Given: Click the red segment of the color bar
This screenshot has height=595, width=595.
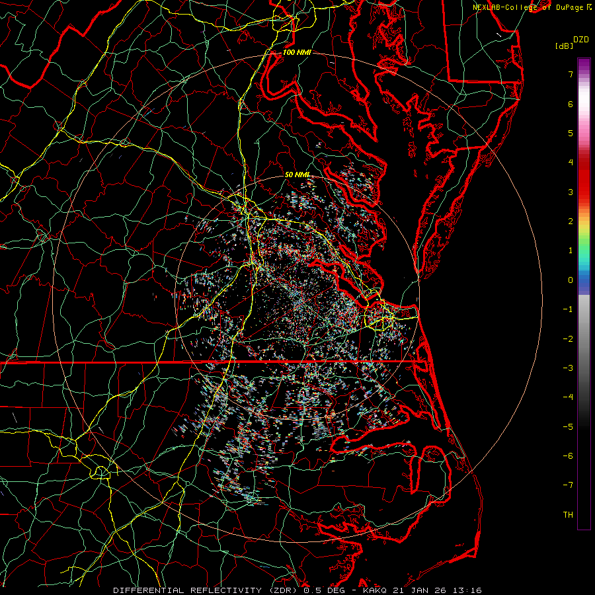Looking at the screenshot, I should pyautogui.click(x=584, y=178).
